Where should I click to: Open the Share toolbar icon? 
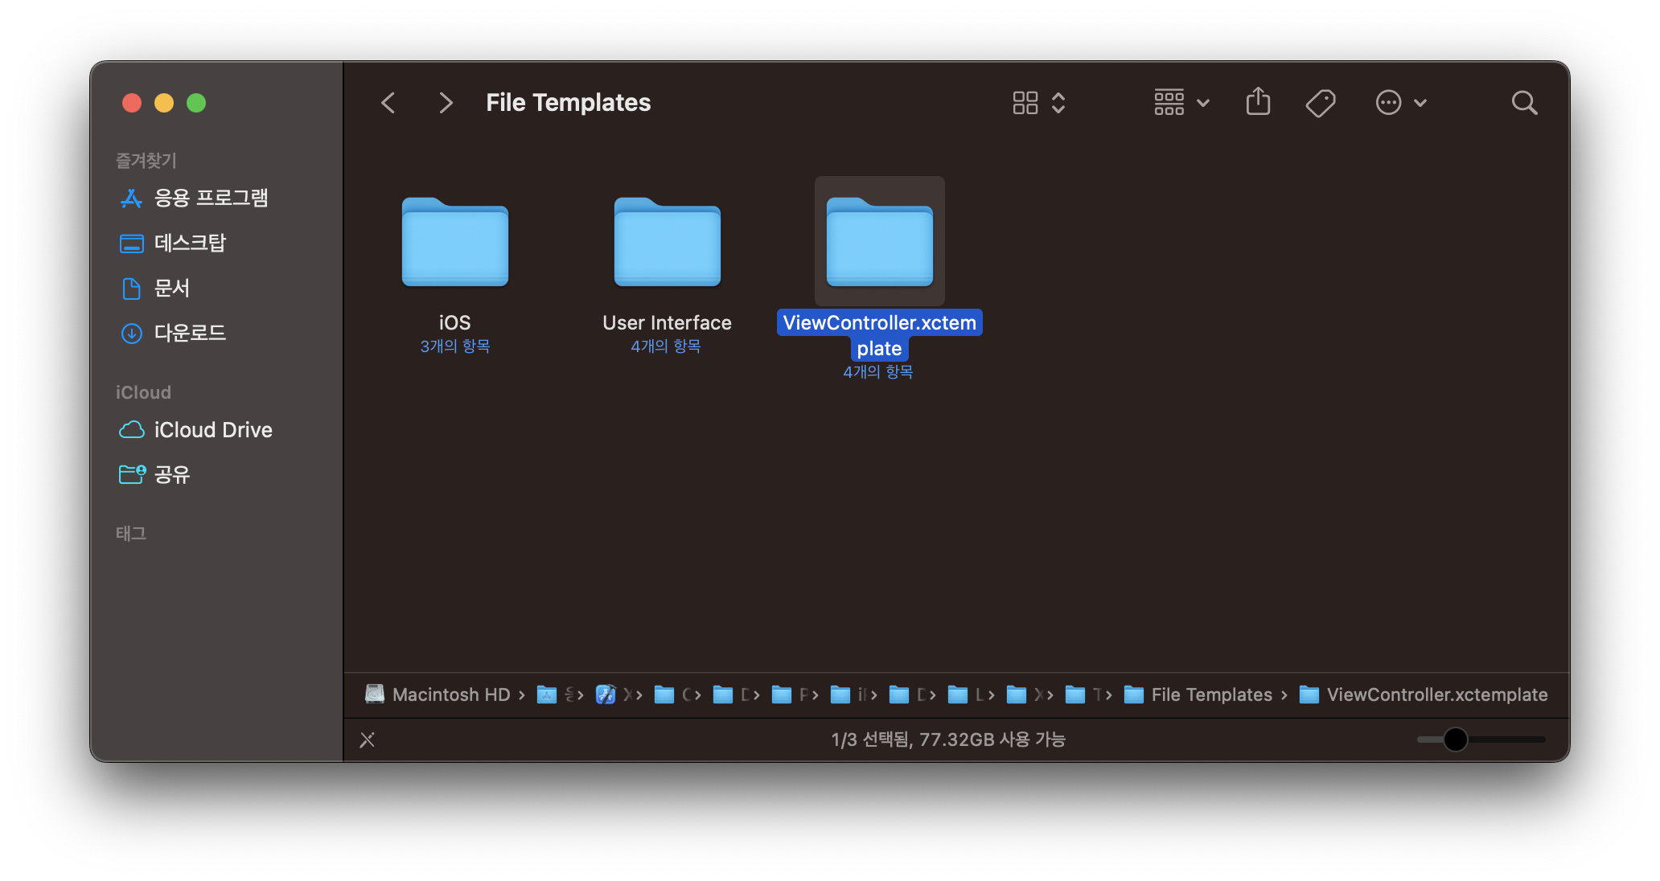[1258, 102]
